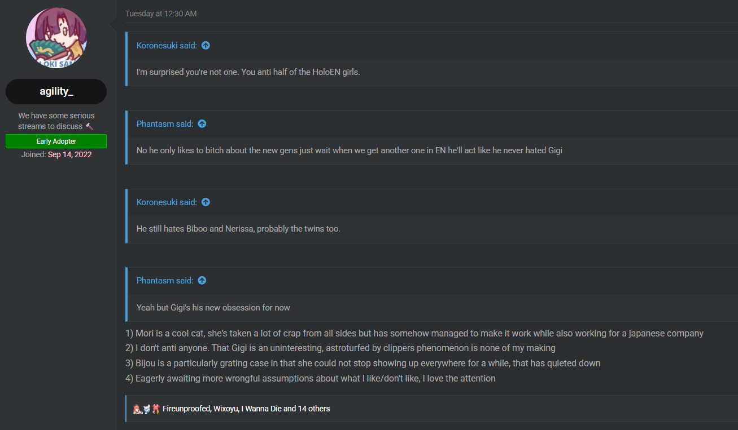Click the up arrow beside Phantasm's 'No he only likes' quote
The height and width of the screenshot is (430, 738).
tap(202, 124)
